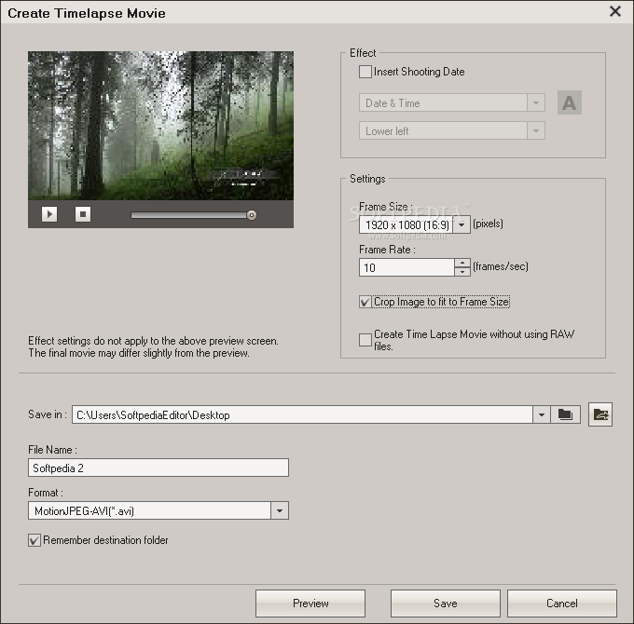Click the File Name text field

tap(158, 468)
